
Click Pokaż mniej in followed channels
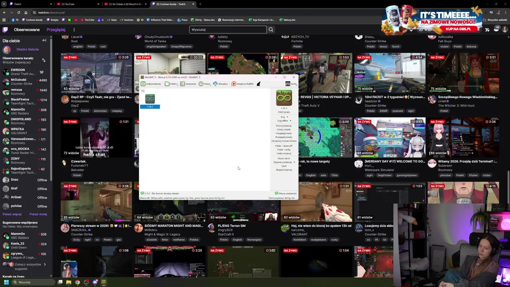(38, 214)
